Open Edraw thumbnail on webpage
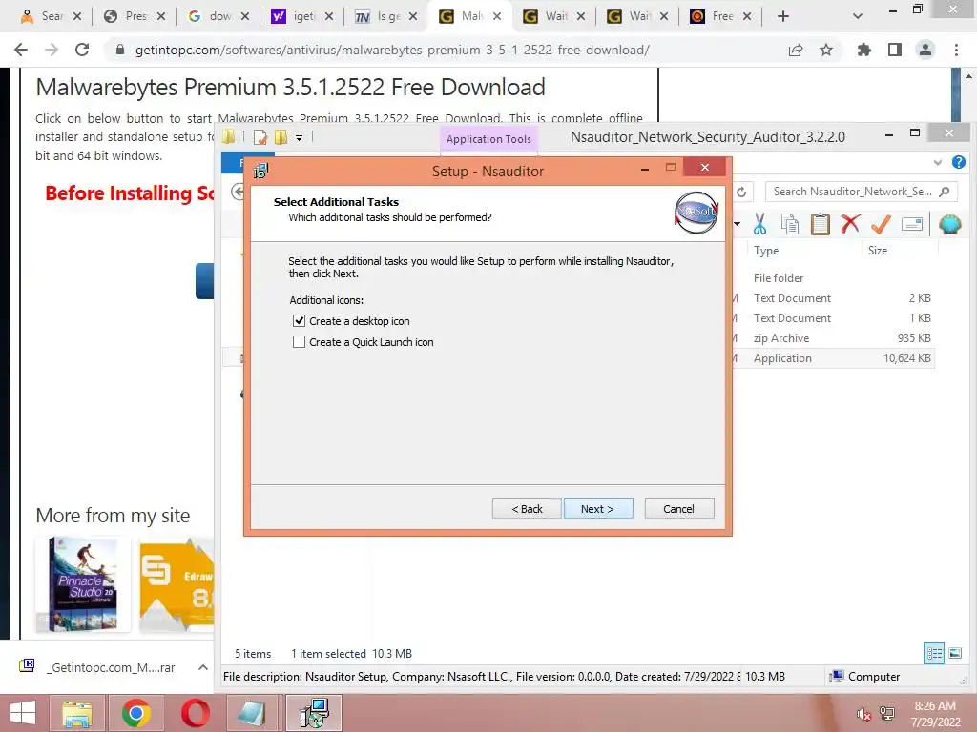Image resolution: width=977 pixels, height=732 pixels. (x=177, y=585)
